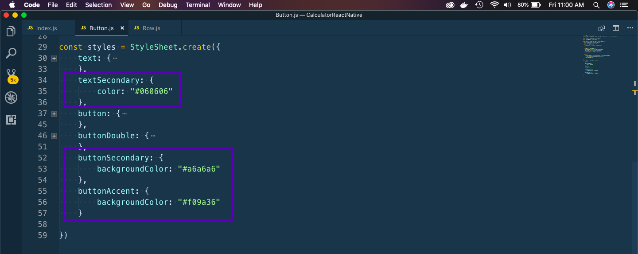The image size is (638, 254).
Task: Click the styles variable name on line 29
Action: point(102,47)
